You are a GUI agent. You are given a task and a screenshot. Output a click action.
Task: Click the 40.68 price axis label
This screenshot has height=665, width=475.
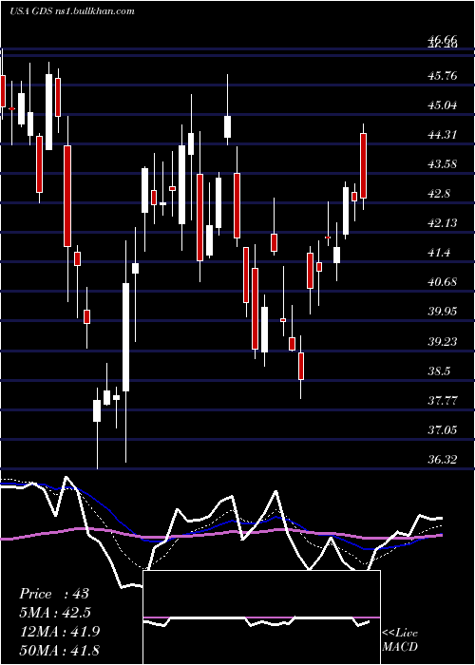(443, 282)
